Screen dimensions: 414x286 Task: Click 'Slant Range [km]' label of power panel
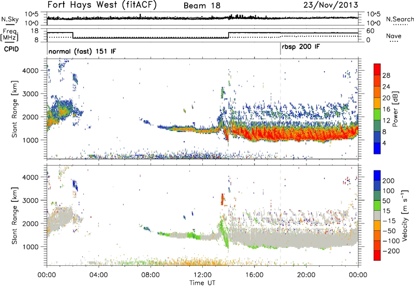coord(14,109)
